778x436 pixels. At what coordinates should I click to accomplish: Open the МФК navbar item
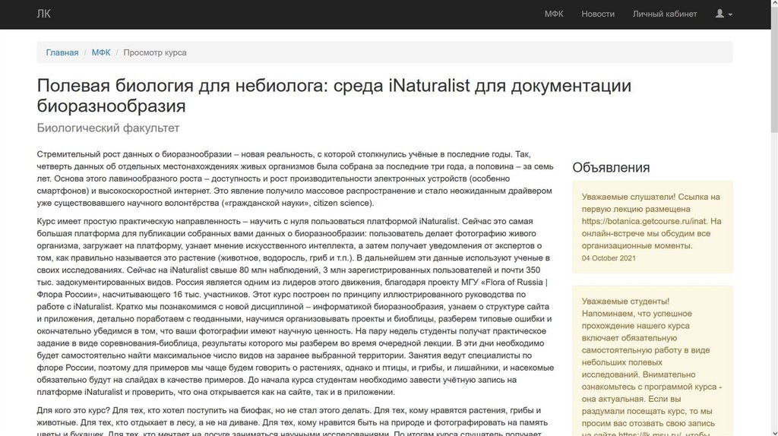click(x=554, y=14)
